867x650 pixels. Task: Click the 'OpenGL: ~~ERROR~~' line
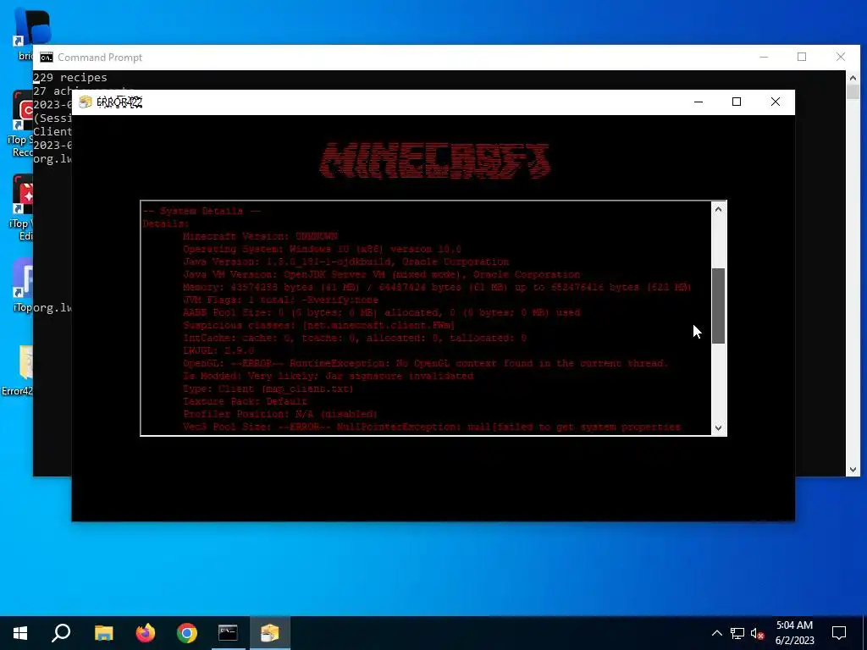(426, 364)
